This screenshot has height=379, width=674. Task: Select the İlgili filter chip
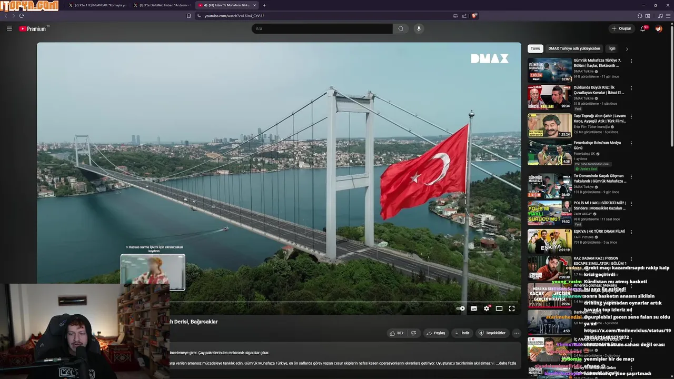pos(612,48)
